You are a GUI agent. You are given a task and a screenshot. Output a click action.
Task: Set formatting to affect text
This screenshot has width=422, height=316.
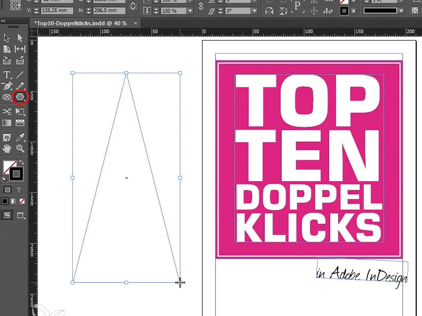click(x=19, y=190)
